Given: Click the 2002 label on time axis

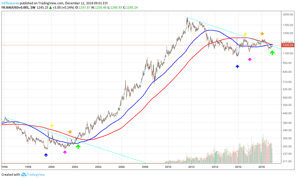Looking at the screenshot, I should 75,167.
